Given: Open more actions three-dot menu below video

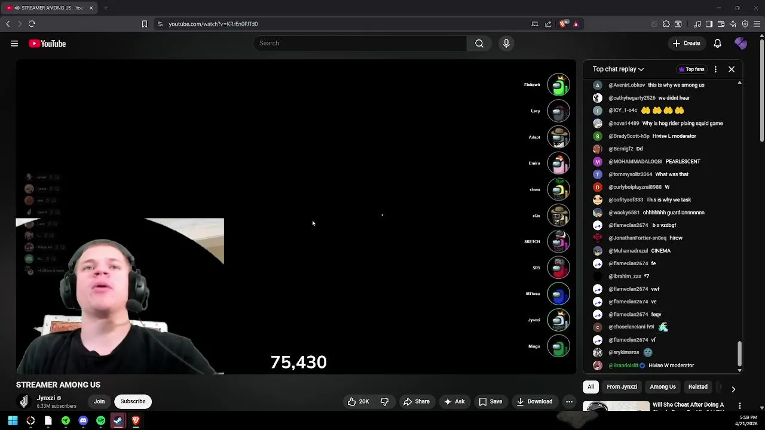Looking at the screenshot, I should coord(569,401).
